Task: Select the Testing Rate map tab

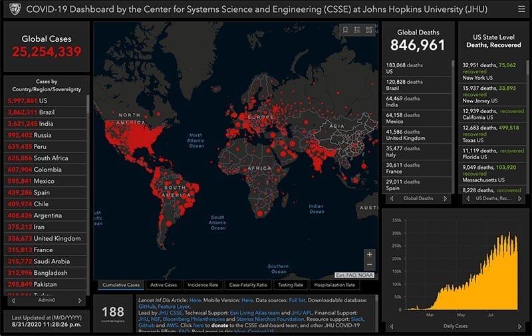Action: [289, 285]
